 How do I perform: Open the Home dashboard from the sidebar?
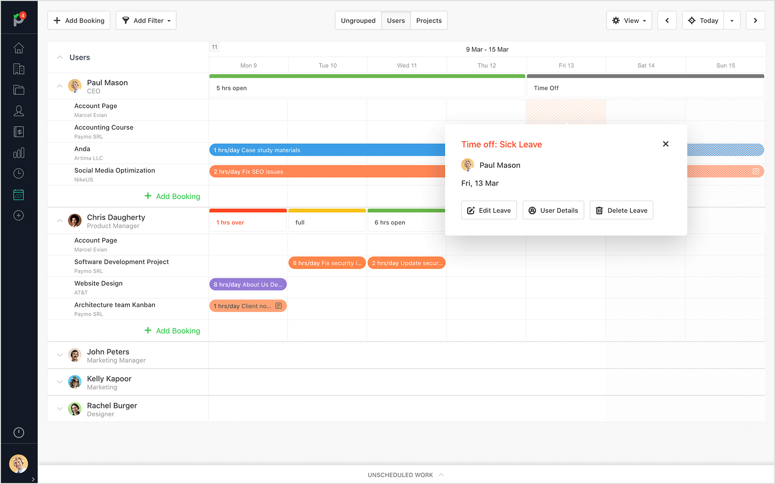(18, 48)
